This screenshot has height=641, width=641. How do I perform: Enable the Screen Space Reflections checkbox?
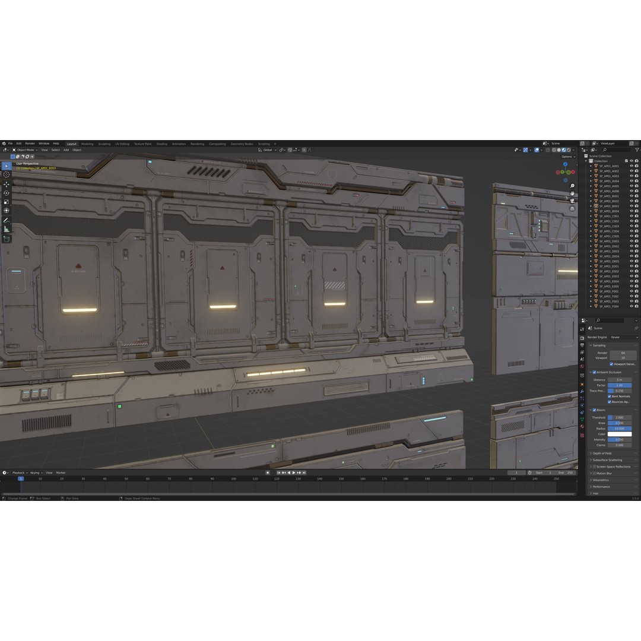point(594,467)
